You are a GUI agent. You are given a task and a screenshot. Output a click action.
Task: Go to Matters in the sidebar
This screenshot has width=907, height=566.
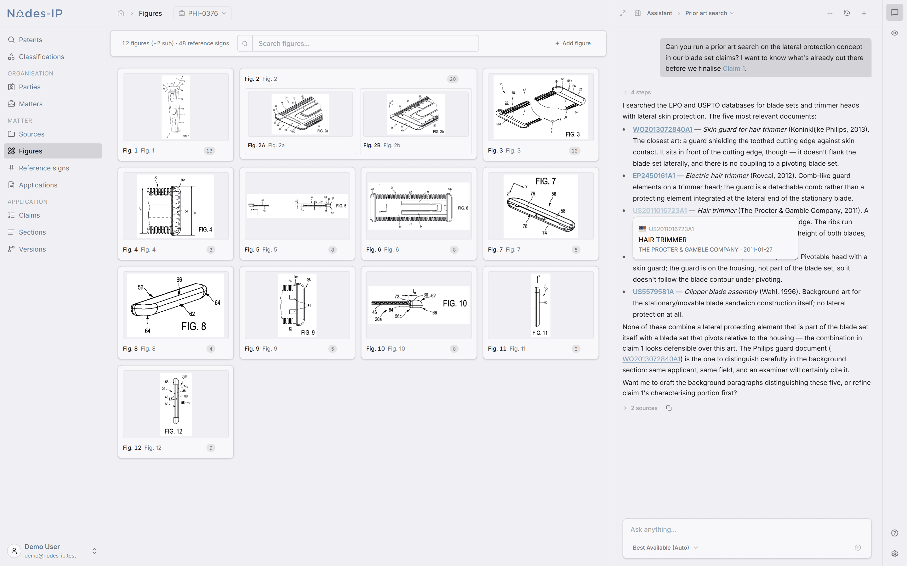[x=53, y=104]
